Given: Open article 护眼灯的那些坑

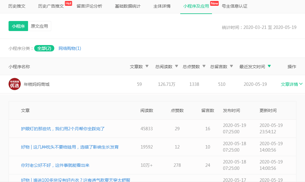Looking at the screenshot, I should click(63, 129).
